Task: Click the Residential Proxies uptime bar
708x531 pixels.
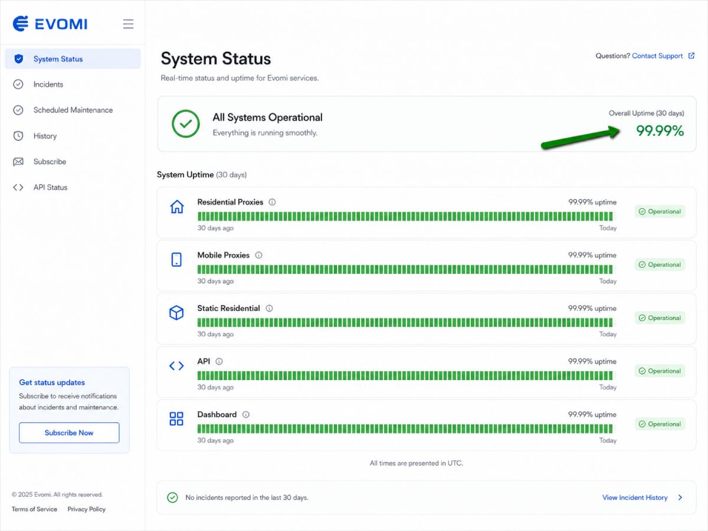Action: pyautogui.click(x=405, y=216)
